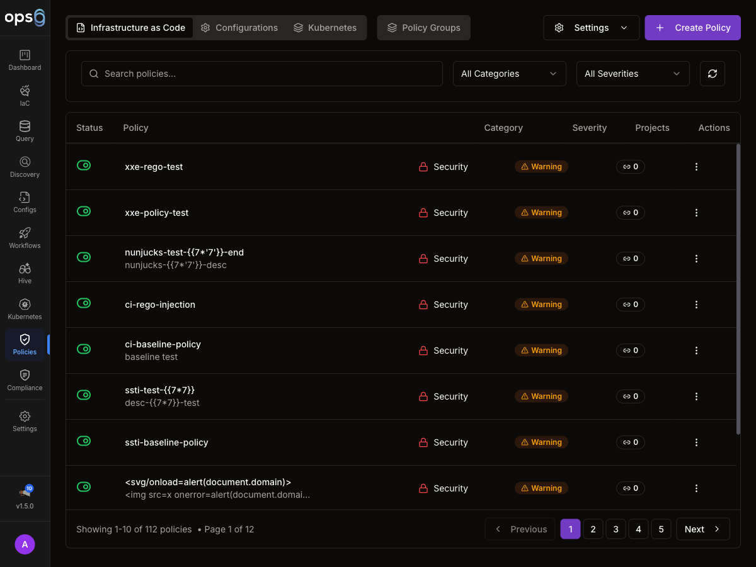
Task: Toggle ssti-baseline-policy status switch
Action: tap(84, 441)
